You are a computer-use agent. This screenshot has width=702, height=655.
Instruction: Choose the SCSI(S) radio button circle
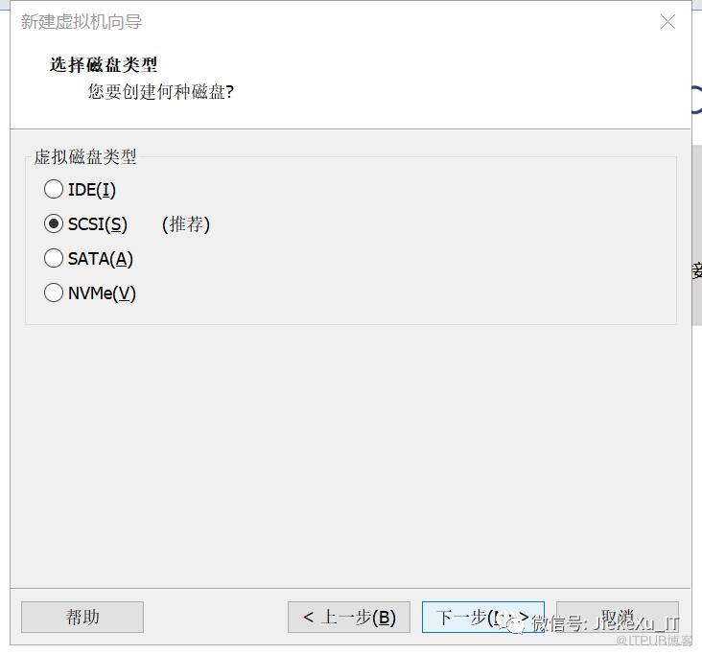[x=54, y=223]
